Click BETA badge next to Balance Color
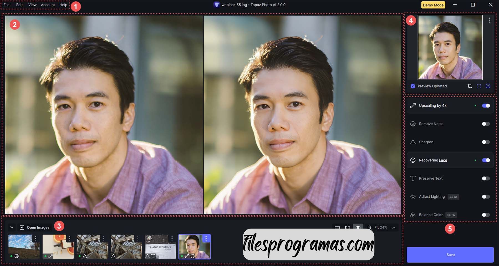Screen dimensions: 499x266 tap(451, 215)
